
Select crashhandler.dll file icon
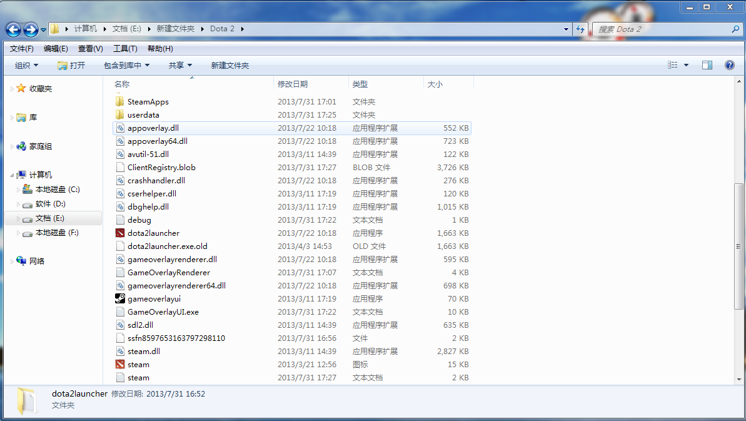tap(120, 181)
